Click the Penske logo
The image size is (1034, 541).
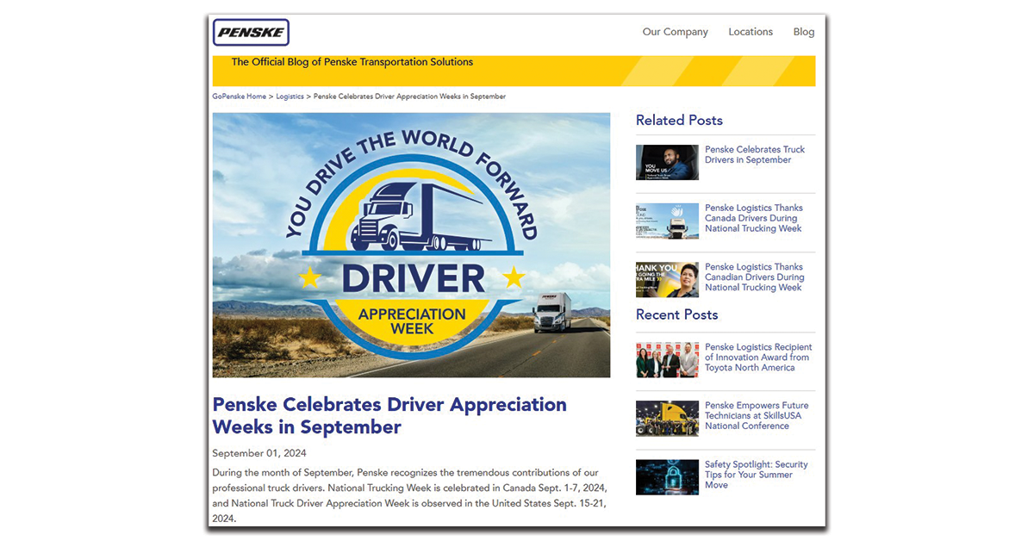click(251, 33)
